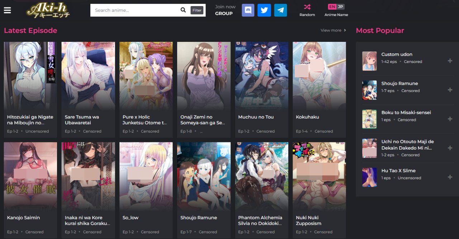Viewport: 459px width, 239px height.
Task: Open Onaji Zemi no Someya-san title
Action: click(203, 120)
